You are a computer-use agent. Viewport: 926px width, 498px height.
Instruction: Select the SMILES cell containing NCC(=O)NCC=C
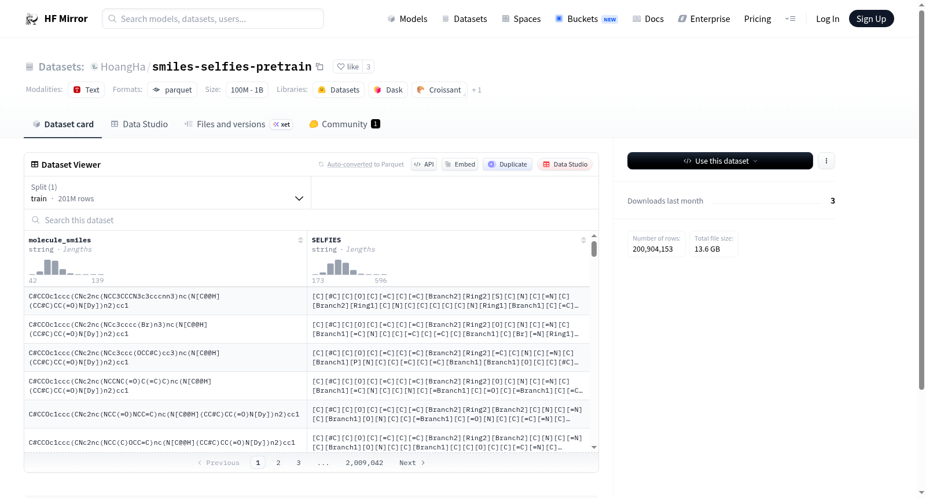click(166, 414)
